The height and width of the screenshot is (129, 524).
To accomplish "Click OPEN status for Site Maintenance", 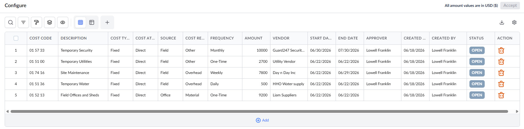I will (477, 73).
